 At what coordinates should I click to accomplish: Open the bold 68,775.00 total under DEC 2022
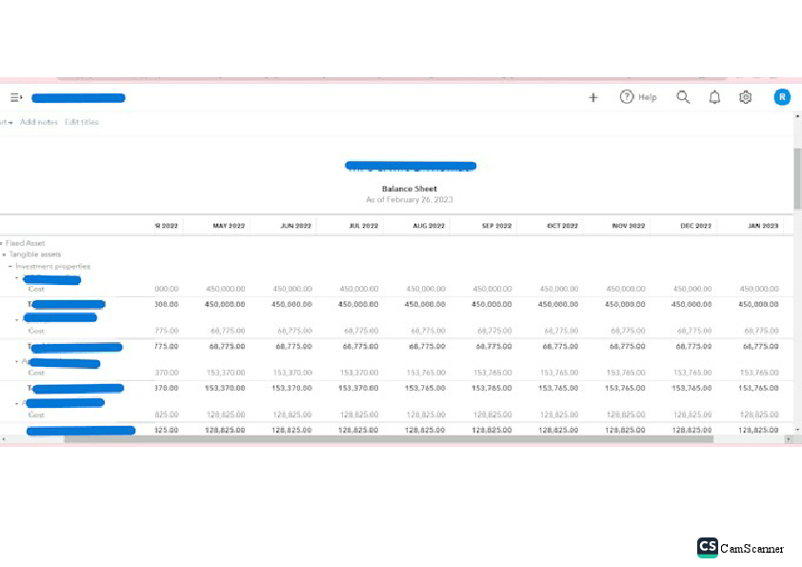pyautogui.click(x=694, y=347)
